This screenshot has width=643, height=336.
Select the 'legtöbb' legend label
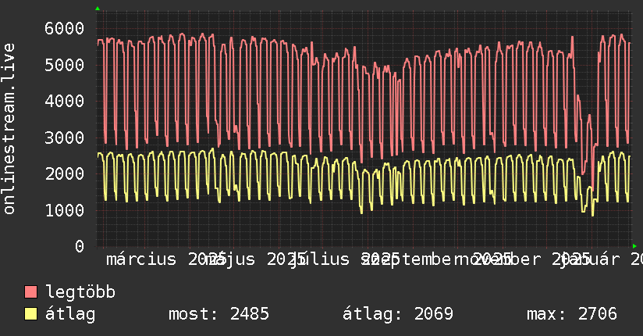[80, 292]
